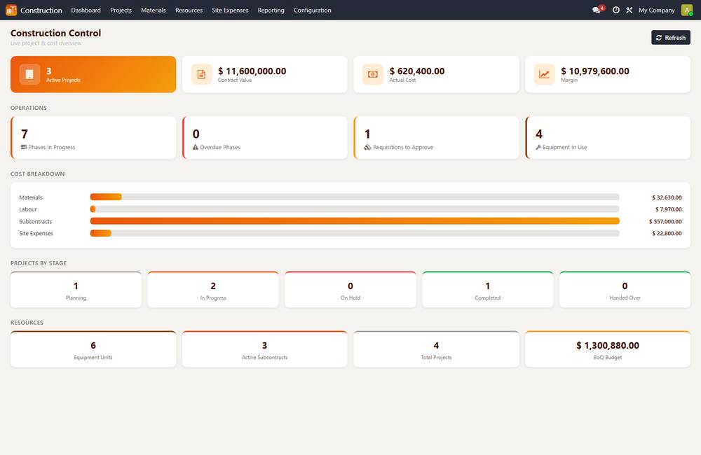Screen dimensions: 701x455
Task: Click the COST BREAKDOWN section label
Action: 38,174
